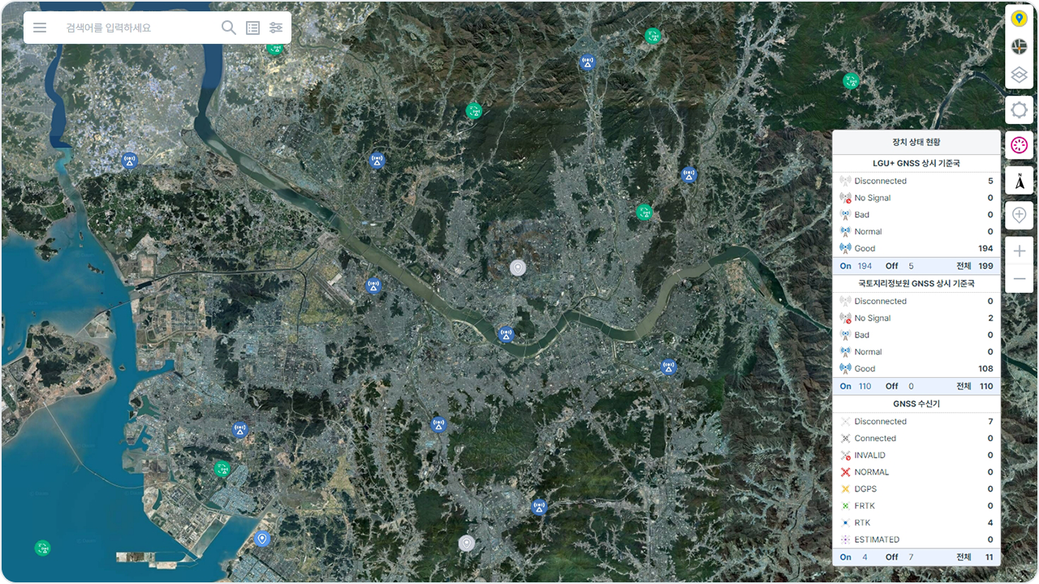Open the filter sliders icon in search bar

276,28
